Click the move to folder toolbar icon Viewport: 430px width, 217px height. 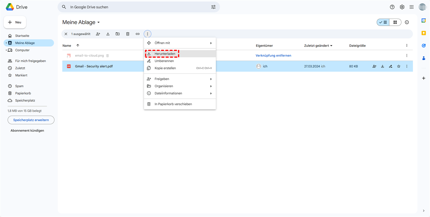click(x=118, y=34)
